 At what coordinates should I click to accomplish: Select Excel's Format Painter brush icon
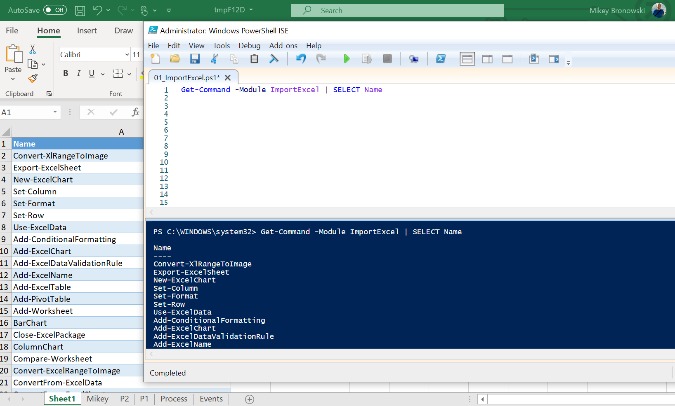pyautogui.click(x=33, y=78)
